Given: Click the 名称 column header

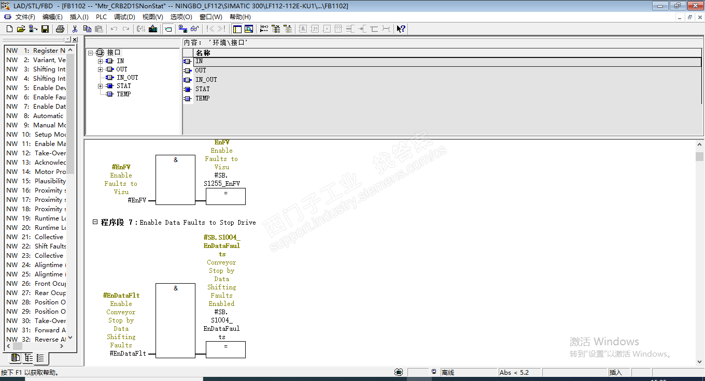Looking at the screenshot, I should click(447, 53).
